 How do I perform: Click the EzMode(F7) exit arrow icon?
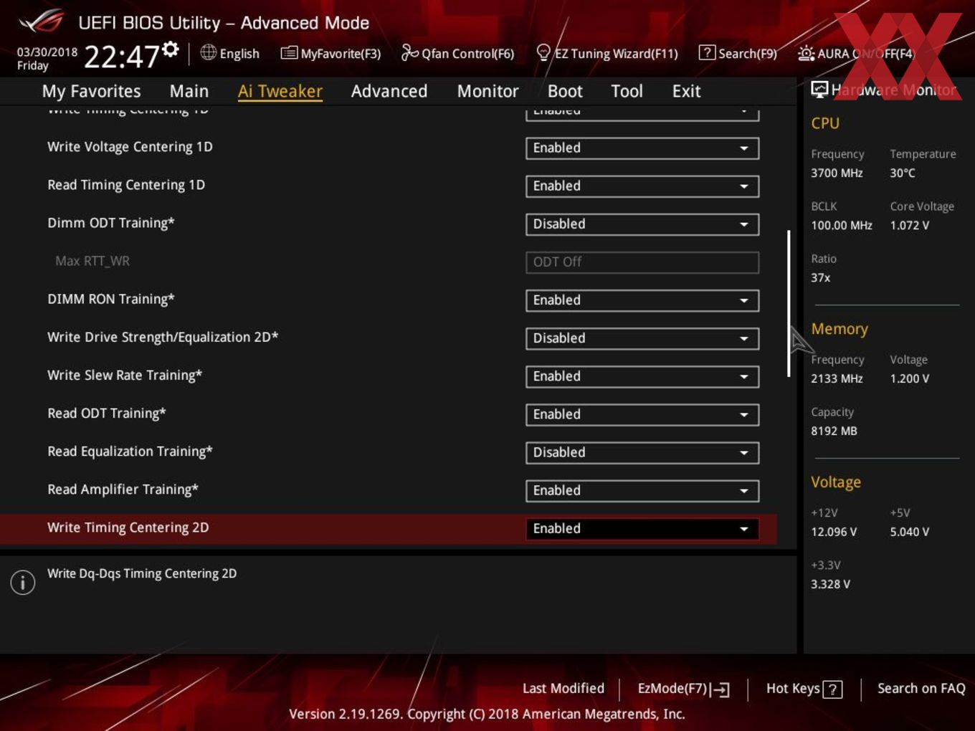[720, 689]
